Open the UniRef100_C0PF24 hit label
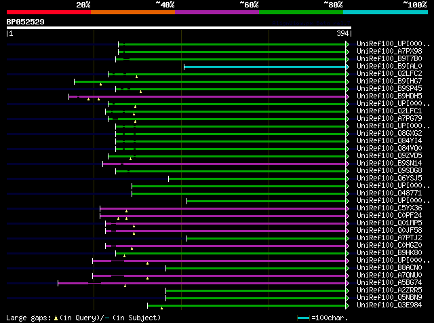The width and height of the screenshot is (434, 323). click(389, 216)
